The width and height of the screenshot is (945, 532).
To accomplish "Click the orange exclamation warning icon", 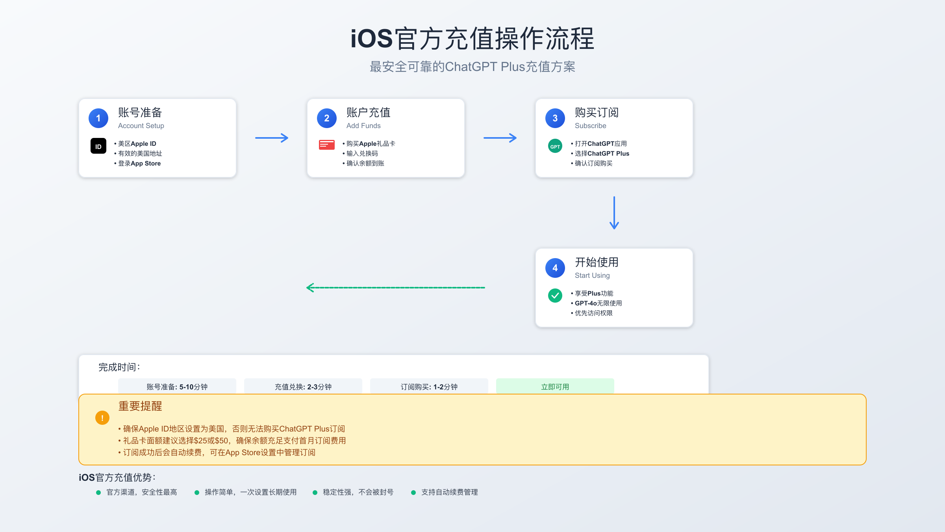I will [x=102, y=418].
